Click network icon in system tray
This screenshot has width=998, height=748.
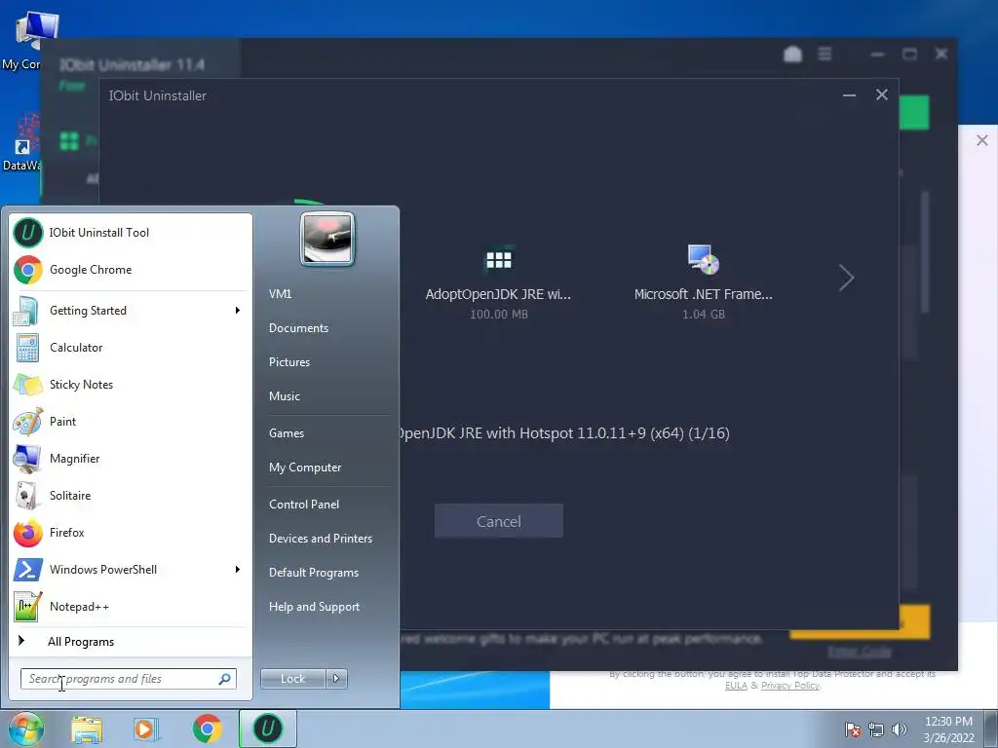click(876, 729)
